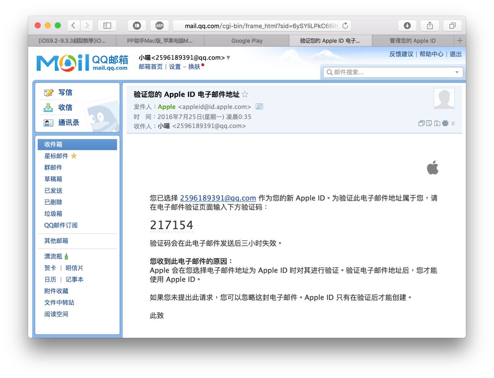Open 通讯录 contacts icon
Viewport: 494px width, 378px height.
pyautogui.click(x=49, y=123)
